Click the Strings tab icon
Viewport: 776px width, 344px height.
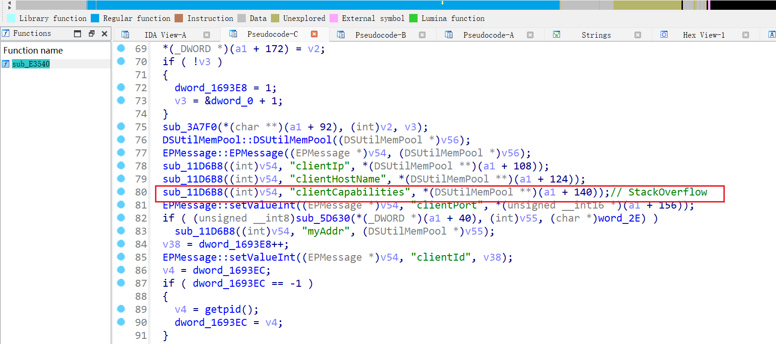tap(556, 34)
